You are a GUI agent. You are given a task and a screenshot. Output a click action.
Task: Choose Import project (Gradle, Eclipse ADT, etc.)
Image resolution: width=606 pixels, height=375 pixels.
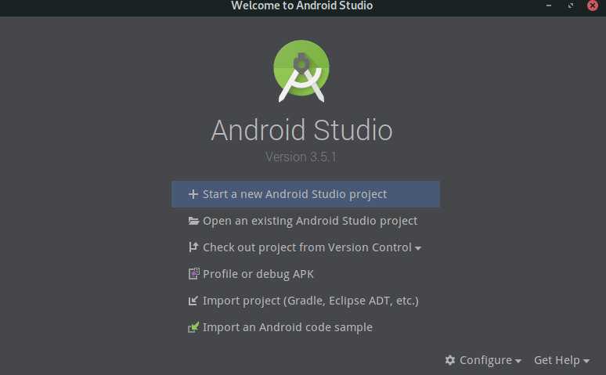(305, 301)
